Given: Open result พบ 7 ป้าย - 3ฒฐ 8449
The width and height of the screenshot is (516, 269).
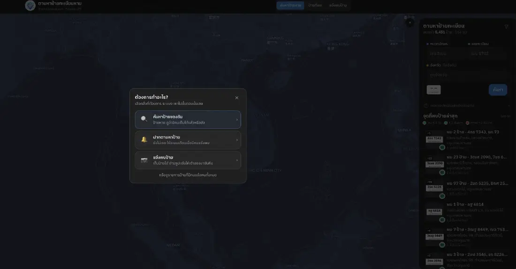Looking at the screenshot, I should click(x=467, y=238).
